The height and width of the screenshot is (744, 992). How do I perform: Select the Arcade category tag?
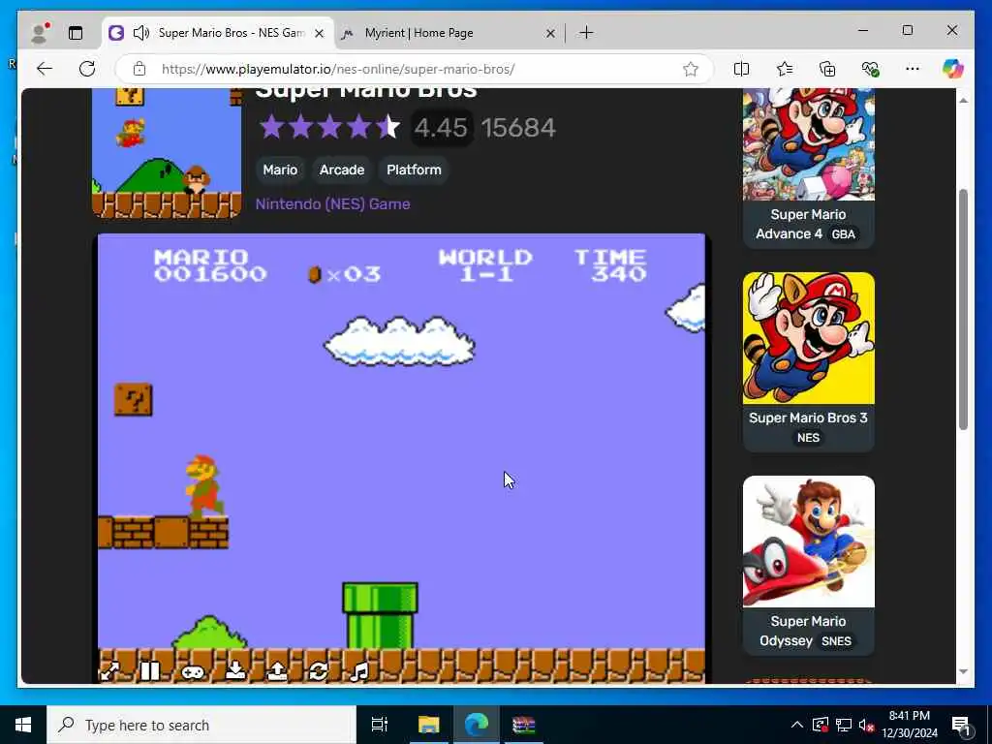click(342, 170)
